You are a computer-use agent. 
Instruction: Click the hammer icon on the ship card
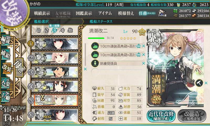point(199,83)
